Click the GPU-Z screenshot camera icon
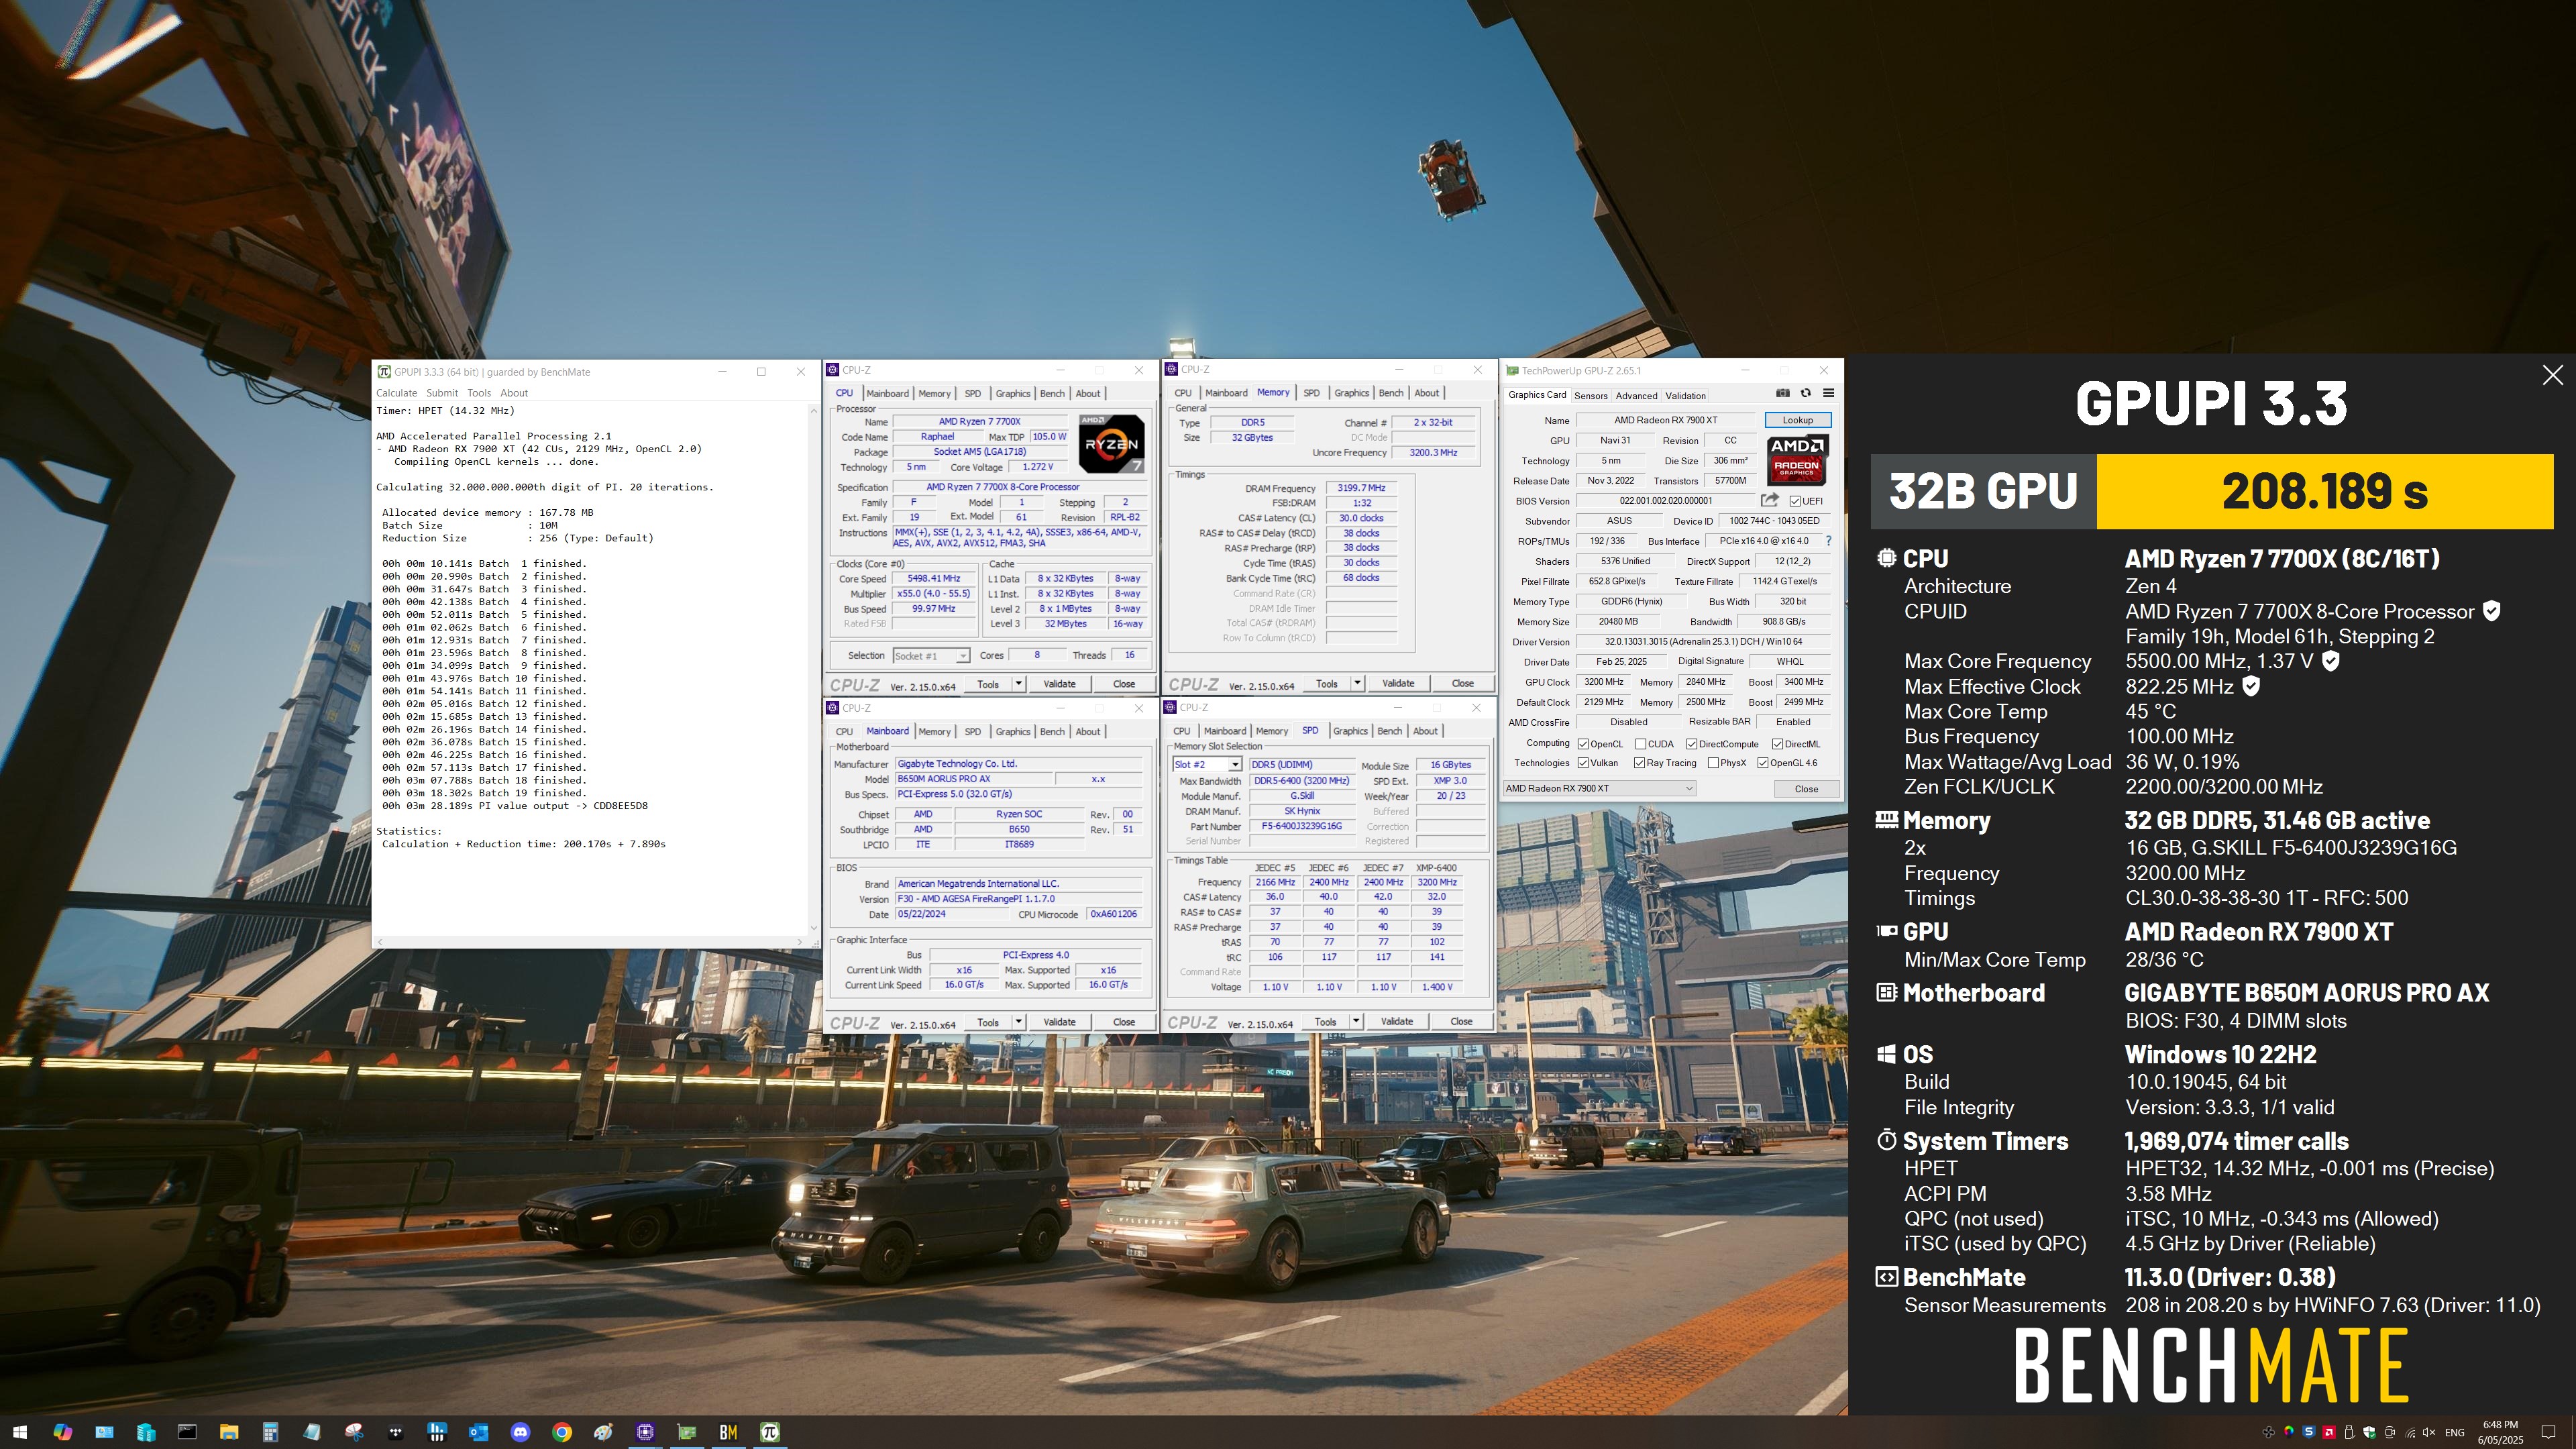Screen dimensions: 2576x1449 pyautogui.click(x=1782, y=393)
